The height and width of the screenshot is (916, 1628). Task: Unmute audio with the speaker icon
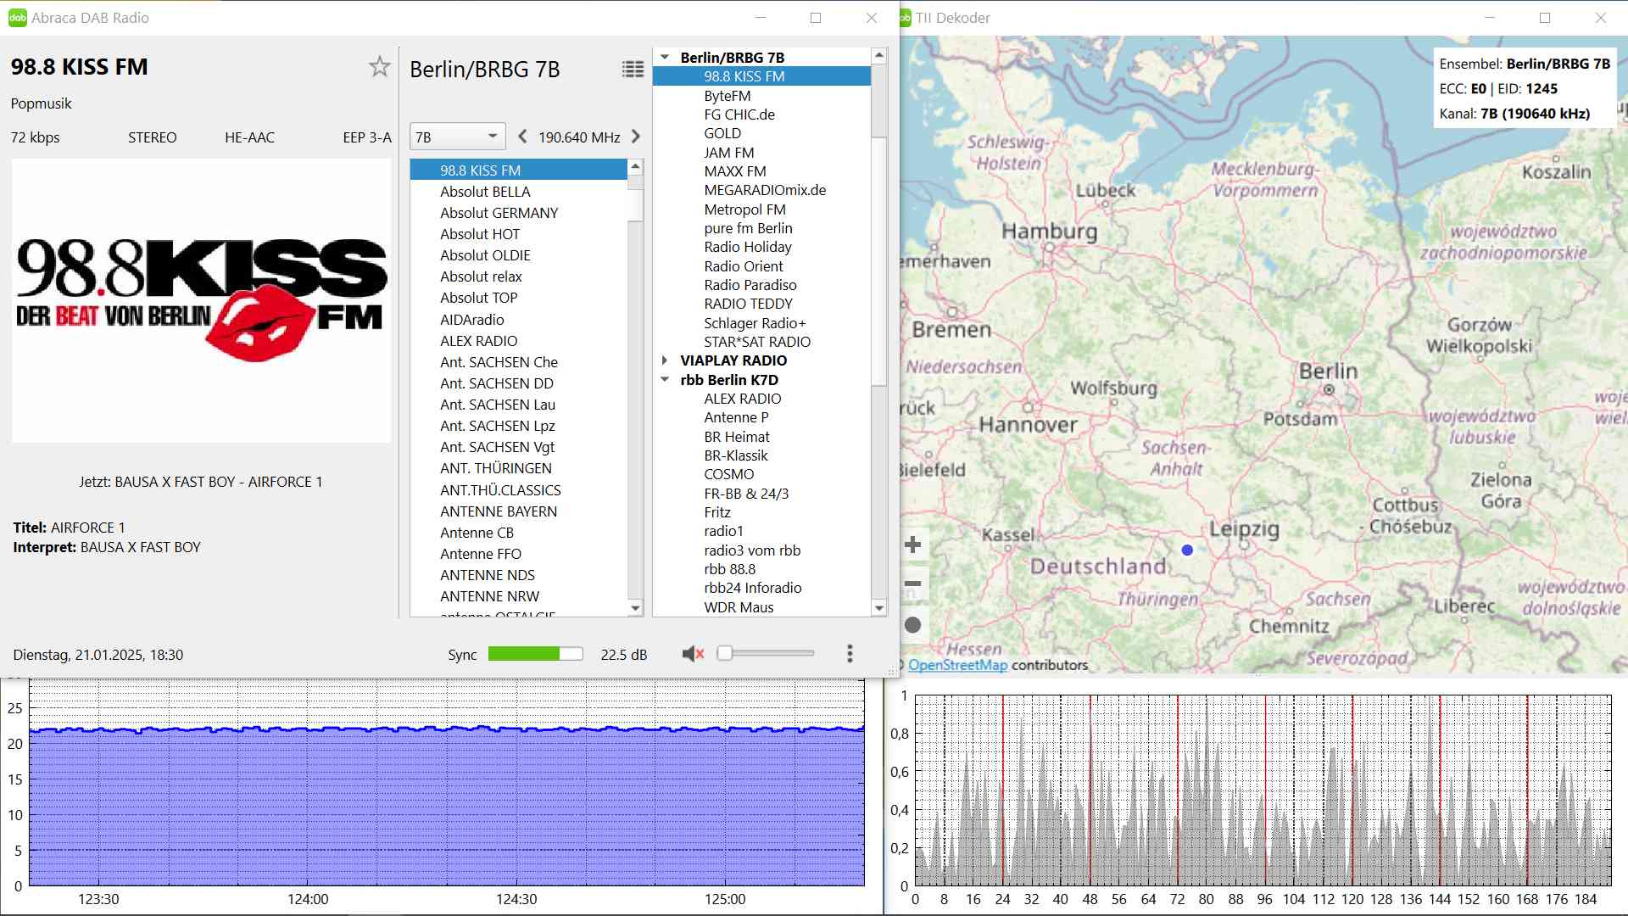(x=693, y=654)
